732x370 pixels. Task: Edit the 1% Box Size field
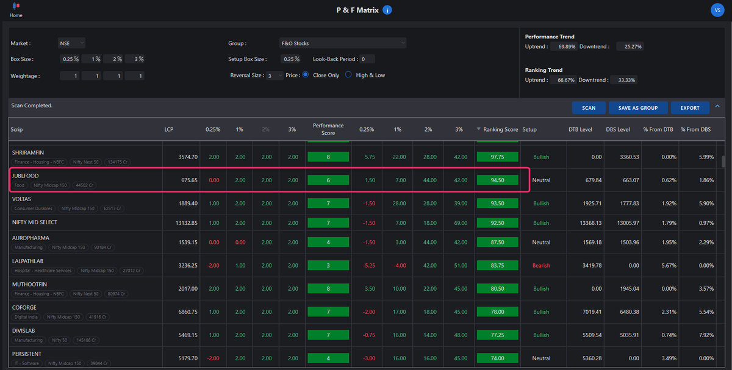point(92,59)
